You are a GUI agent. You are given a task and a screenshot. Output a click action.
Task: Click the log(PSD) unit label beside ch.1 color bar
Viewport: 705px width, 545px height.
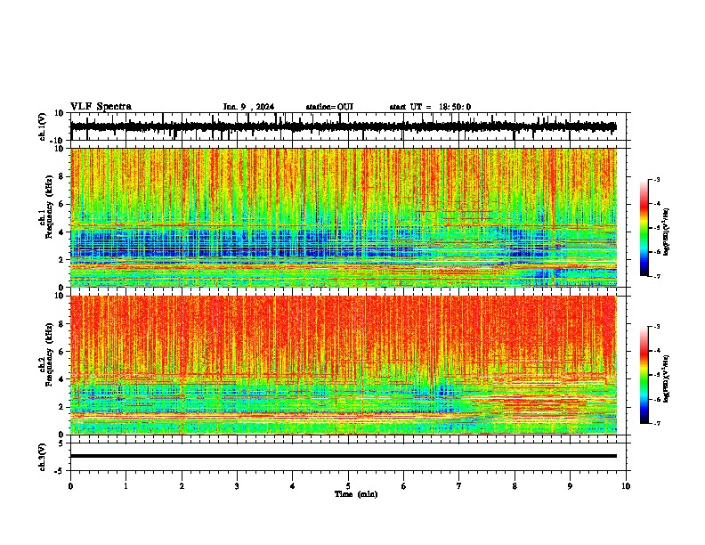coord(667,232)
